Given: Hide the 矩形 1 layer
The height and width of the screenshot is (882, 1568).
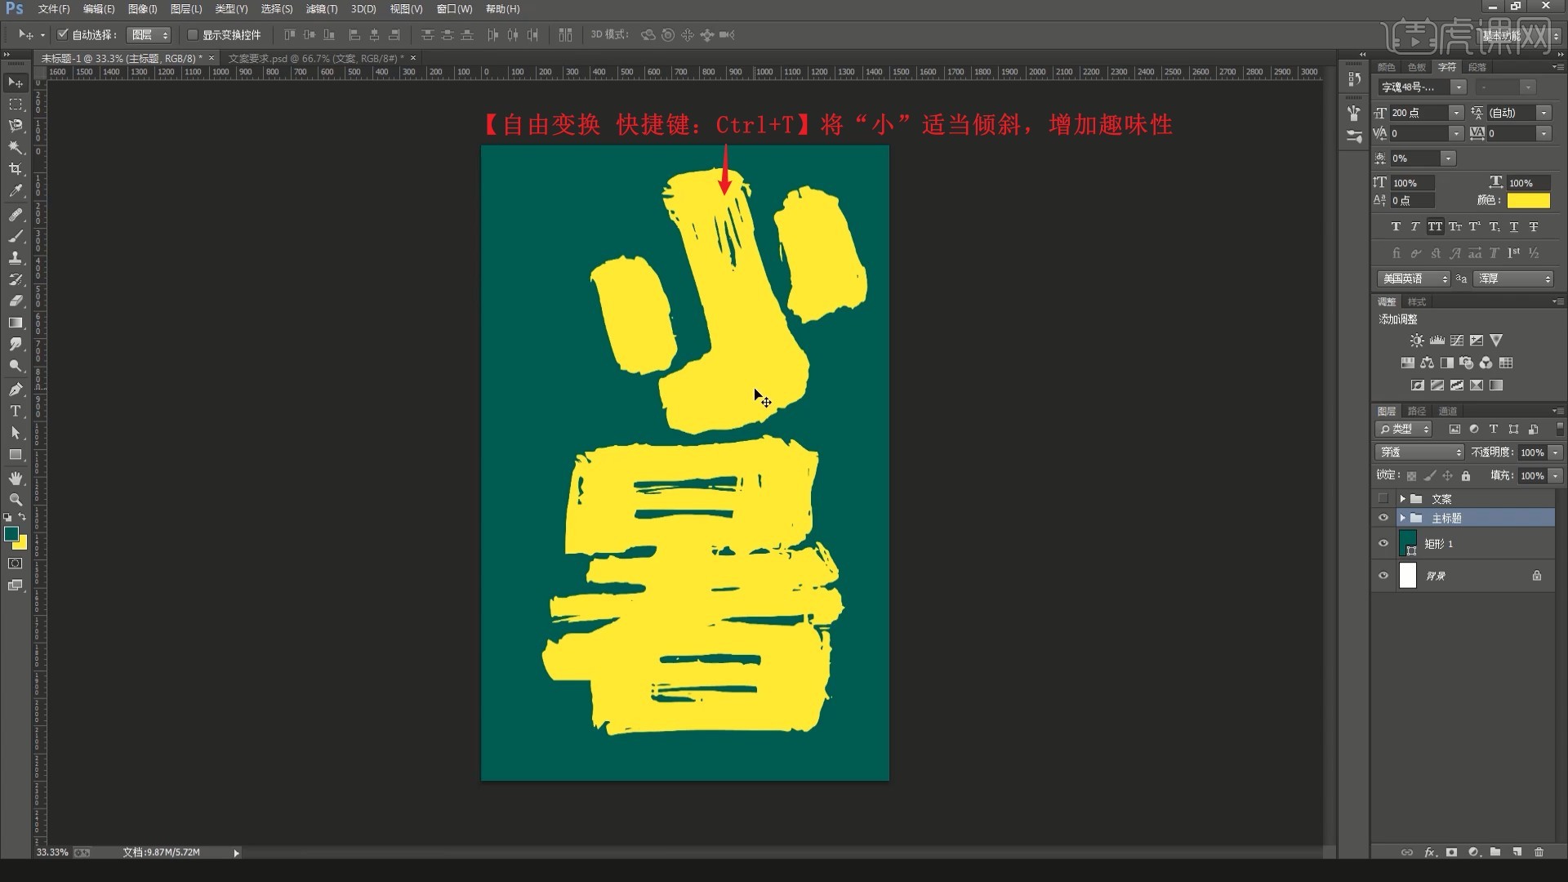Looking at the screenshot, I should pyautogui.click(x=1383, y=543).
